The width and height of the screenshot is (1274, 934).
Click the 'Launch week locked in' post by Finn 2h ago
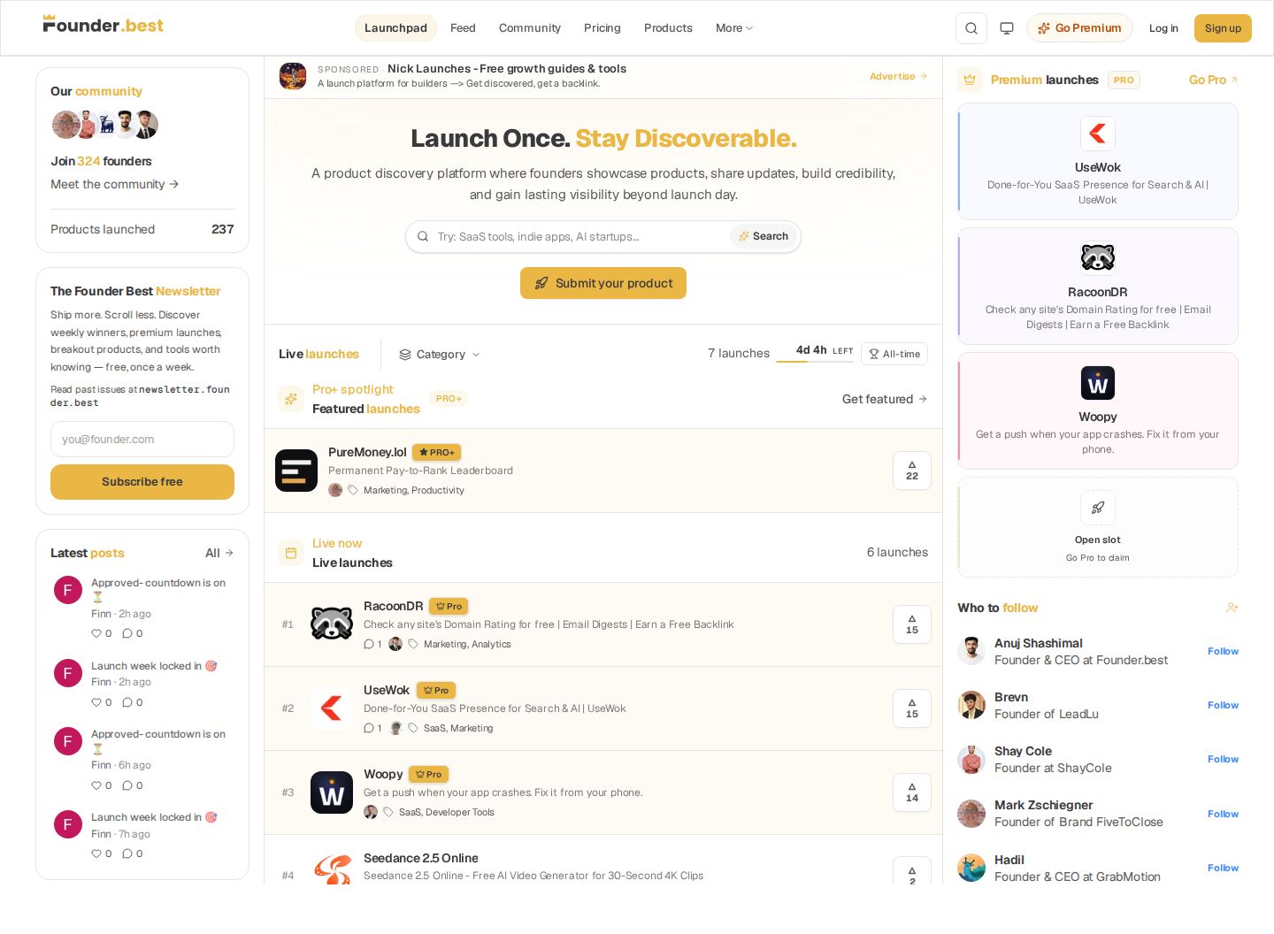(154, 666)
